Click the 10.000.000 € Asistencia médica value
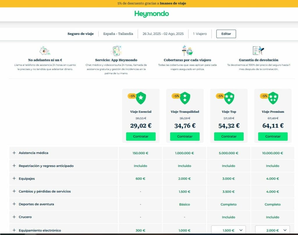298x235 pixels. coord(272,153)
